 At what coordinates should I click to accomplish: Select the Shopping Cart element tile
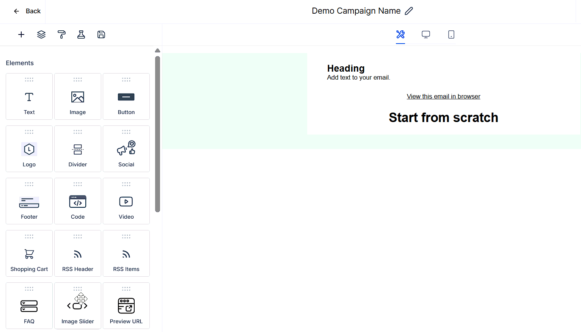[29, 253]
